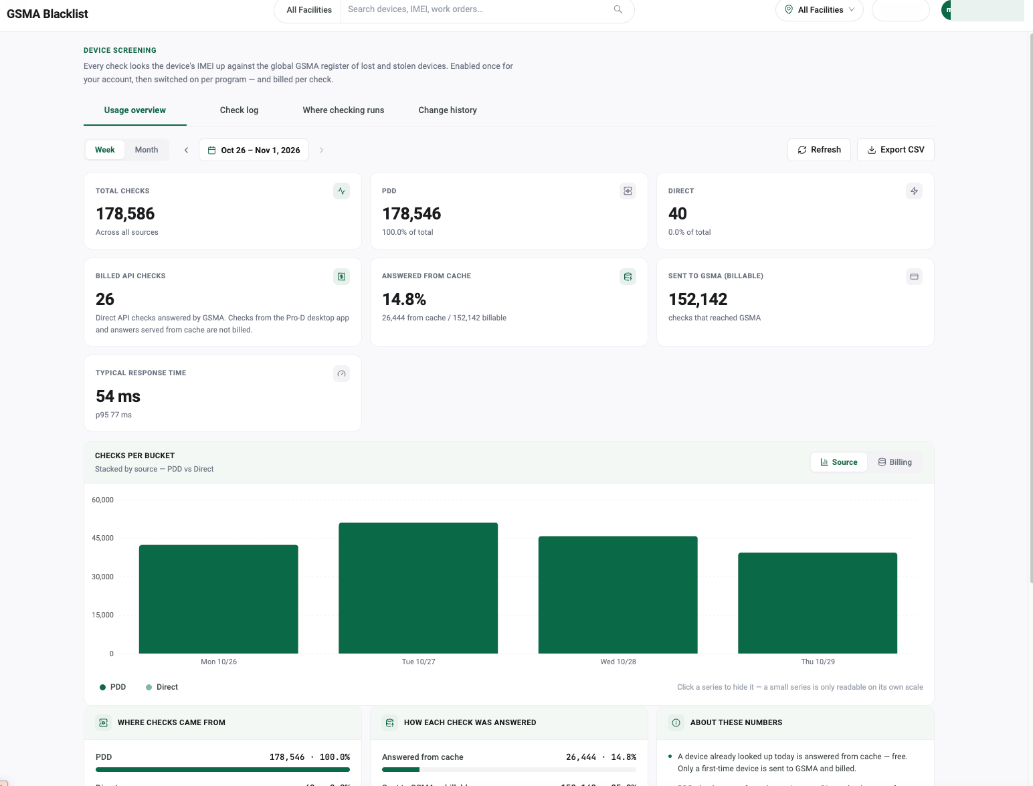The image size is (1033, 786).
Task: Open the All Facilities search scope selector
Action: click(309, 10)
